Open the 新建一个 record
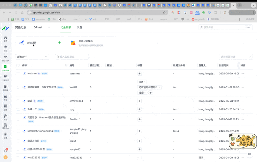 (x=32, y=109)
